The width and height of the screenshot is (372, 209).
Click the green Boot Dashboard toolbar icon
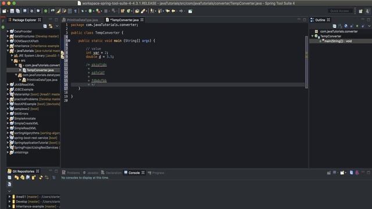pos(45,11)
